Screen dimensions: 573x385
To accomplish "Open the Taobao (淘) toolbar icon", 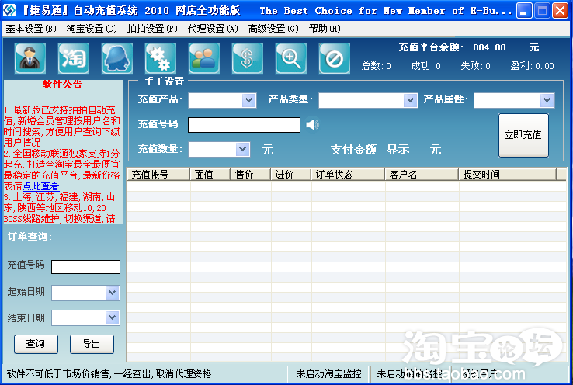I will pos(74,58).
